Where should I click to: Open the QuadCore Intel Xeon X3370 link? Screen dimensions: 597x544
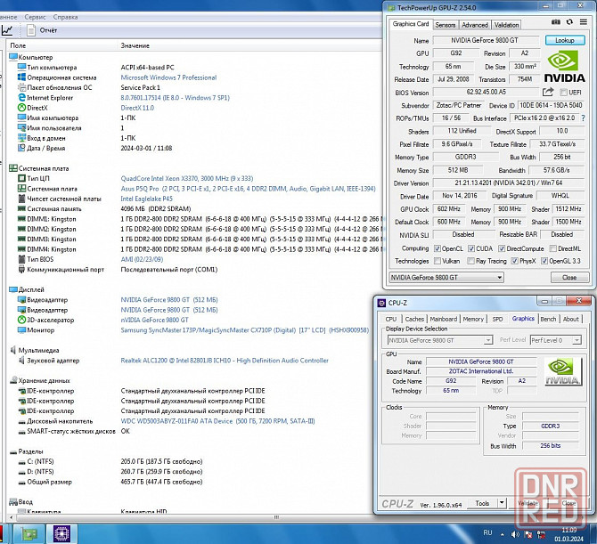point(187,178)
